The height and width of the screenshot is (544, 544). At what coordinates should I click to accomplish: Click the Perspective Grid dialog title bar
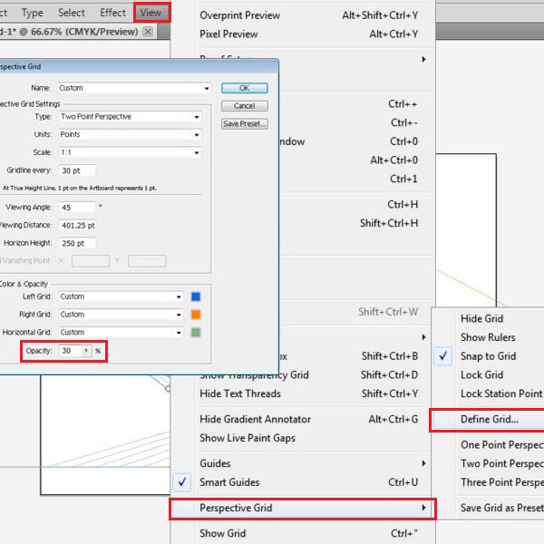pyautogui.click(x=139, y=66)
